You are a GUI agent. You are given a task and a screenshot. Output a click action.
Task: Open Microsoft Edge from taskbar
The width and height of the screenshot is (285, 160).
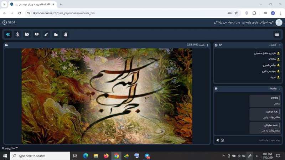click(85, 156)
